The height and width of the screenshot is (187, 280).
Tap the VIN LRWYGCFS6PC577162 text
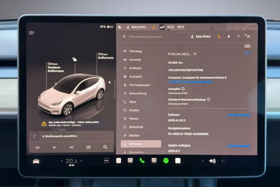[x=186, y=70]
